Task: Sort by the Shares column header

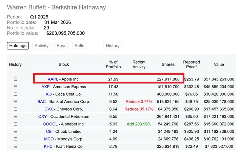Action: pos(168,64)
